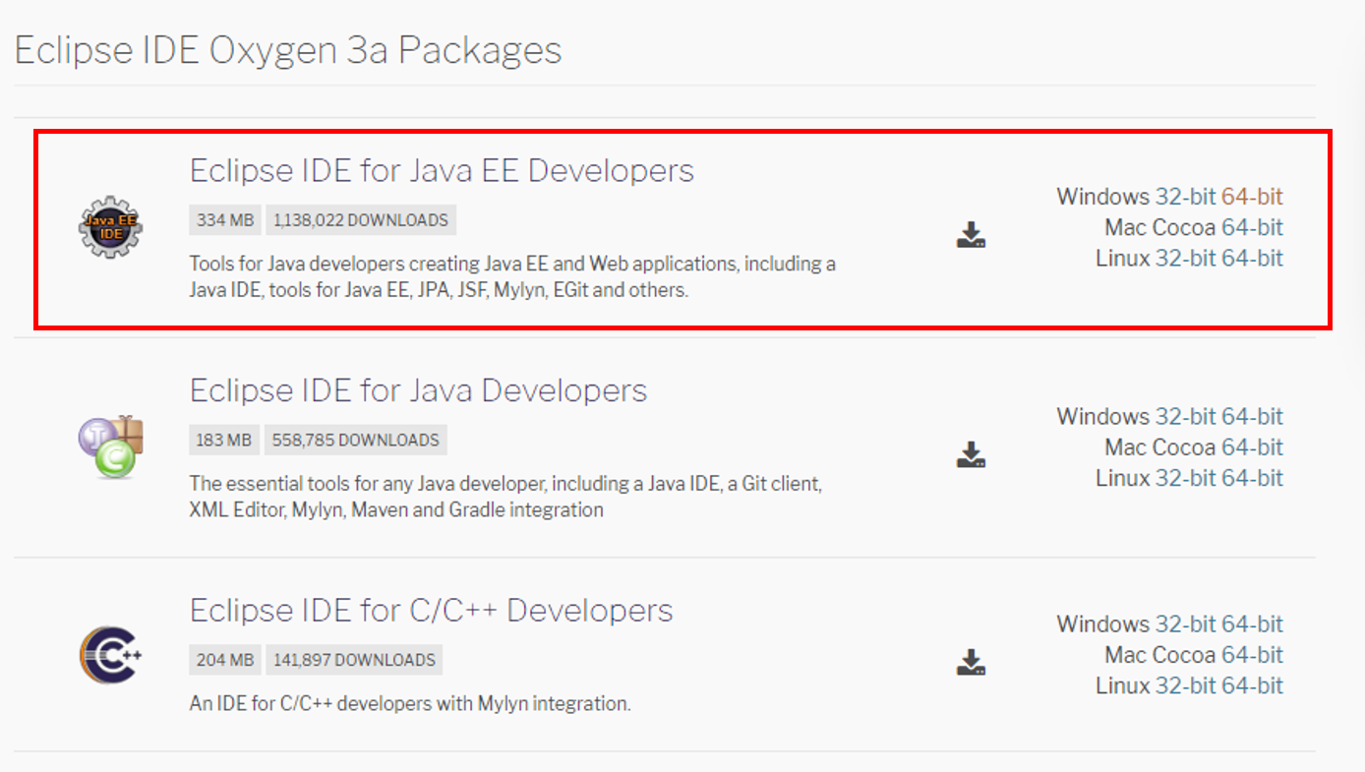This screenshot has height=772, width=1365.
Task: Download Java EE Linux 64-bit
Action: click(1252, 258)
